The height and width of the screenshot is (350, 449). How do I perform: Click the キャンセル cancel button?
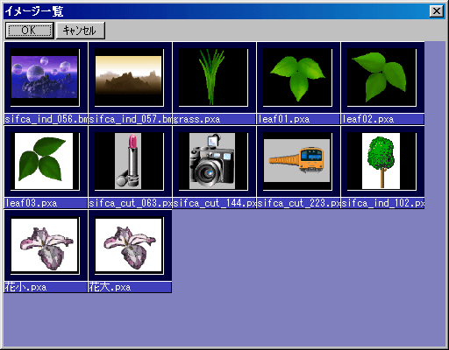point(80,31)
